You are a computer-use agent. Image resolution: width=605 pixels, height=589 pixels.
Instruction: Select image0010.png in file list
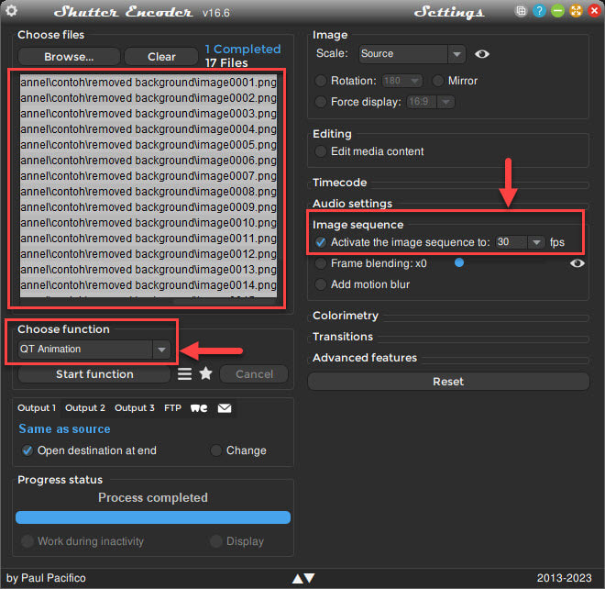tap(148, 222)
